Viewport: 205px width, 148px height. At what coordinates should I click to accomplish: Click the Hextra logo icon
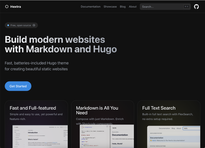[x=7, y=7]
